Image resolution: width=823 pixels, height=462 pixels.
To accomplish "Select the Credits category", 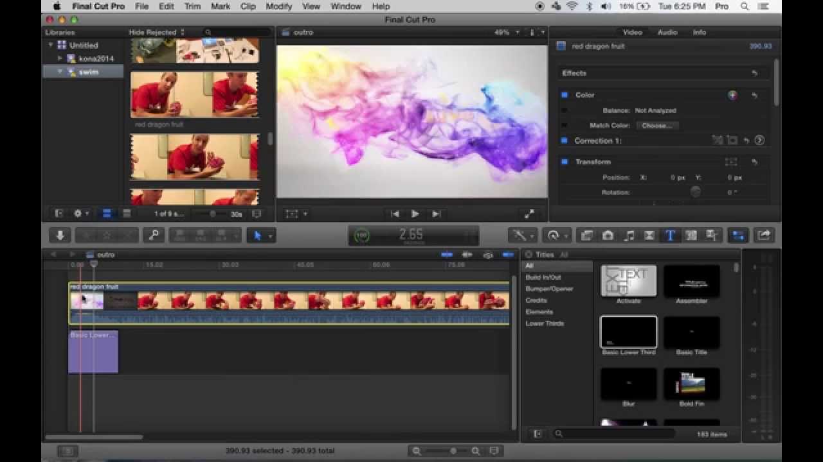I will (536, 300).
